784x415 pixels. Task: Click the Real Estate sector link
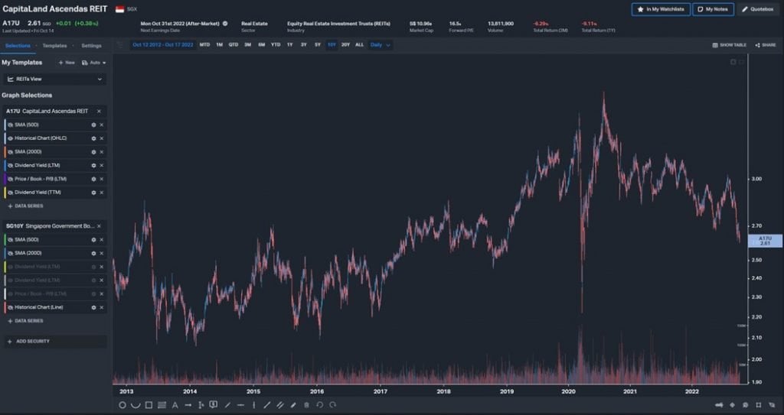[254, 24]
